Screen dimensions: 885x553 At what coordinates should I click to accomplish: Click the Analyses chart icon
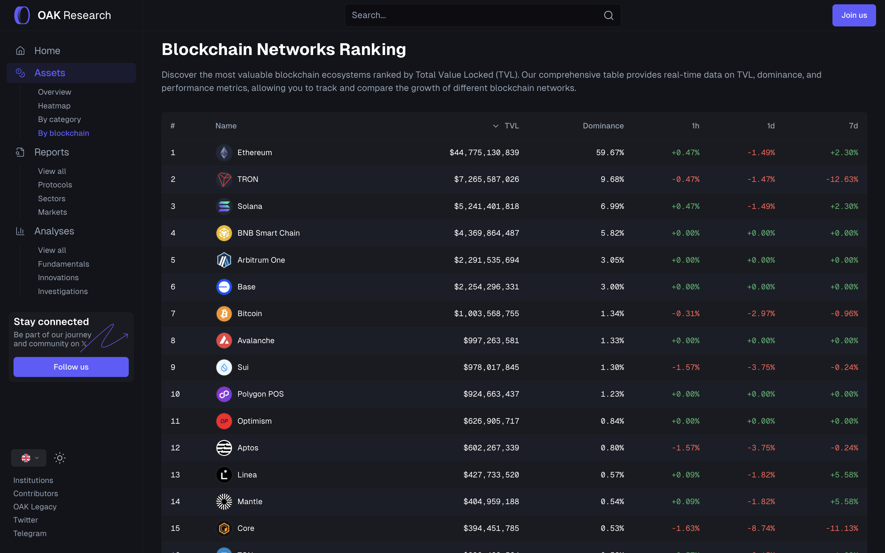pos(20,231)
